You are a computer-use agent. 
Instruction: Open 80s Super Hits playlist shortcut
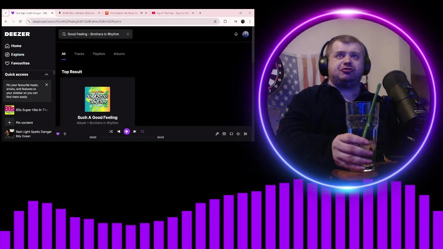(x=26, y=110)
